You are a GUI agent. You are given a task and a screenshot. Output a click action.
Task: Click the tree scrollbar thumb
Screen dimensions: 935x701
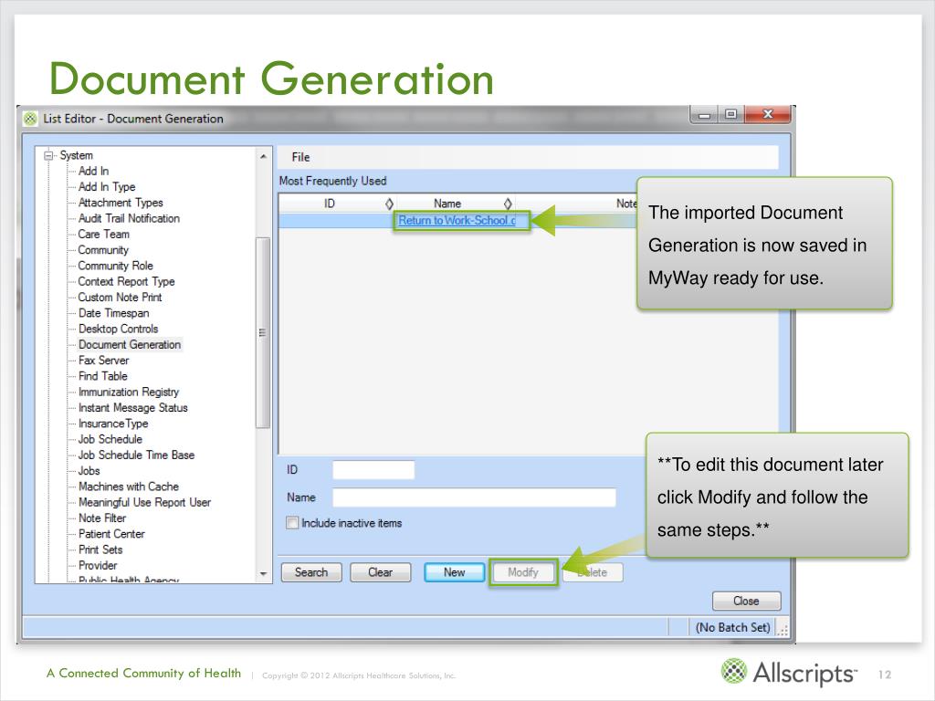(263, 332)
